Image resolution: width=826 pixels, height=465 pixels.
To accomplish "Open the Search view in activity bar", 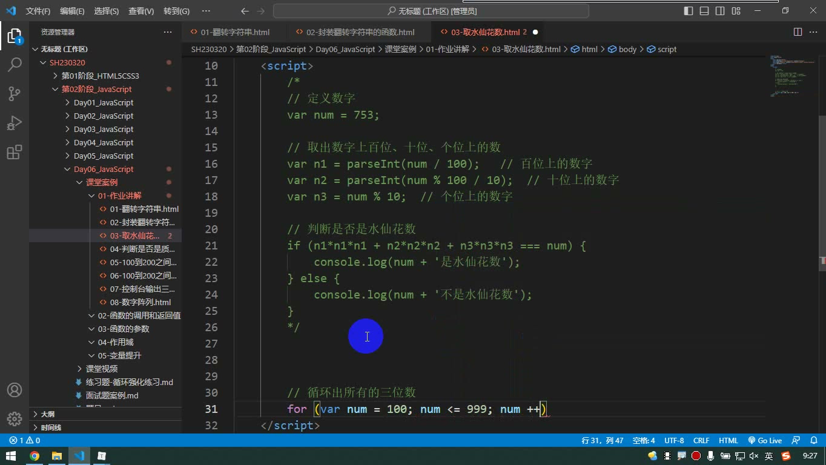I will point(15,64).
